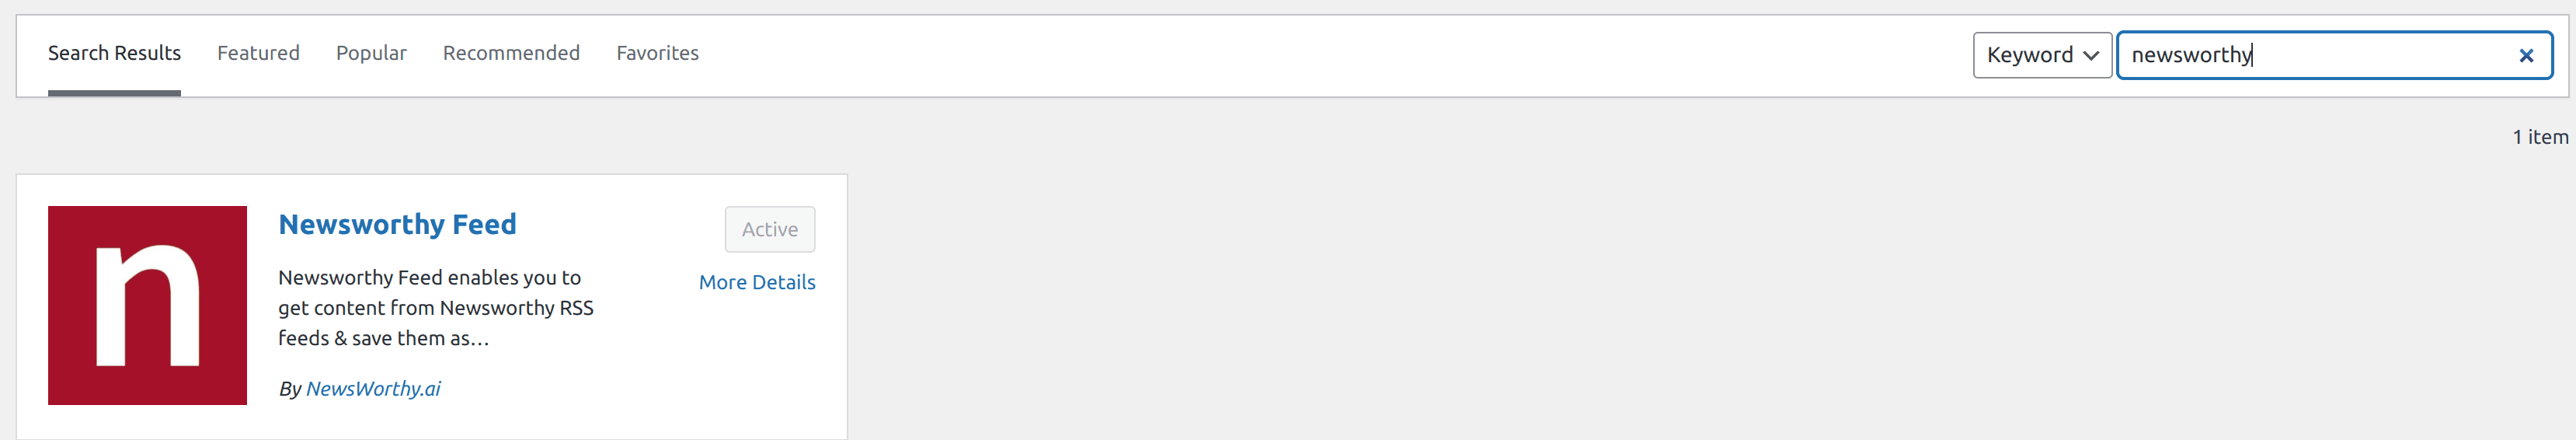
Task: Go to the Recommended tab
Action: [x=511, y=53]
